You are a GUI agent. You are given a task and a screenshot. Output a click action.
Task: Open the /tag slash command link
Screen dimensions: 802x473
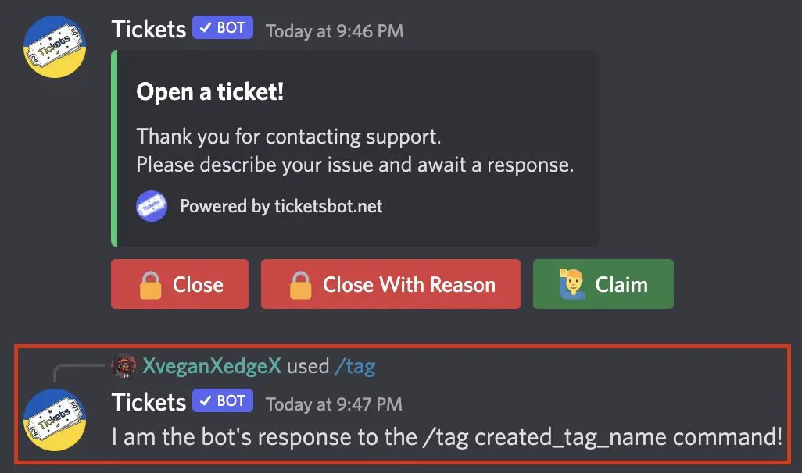(356, 365)
